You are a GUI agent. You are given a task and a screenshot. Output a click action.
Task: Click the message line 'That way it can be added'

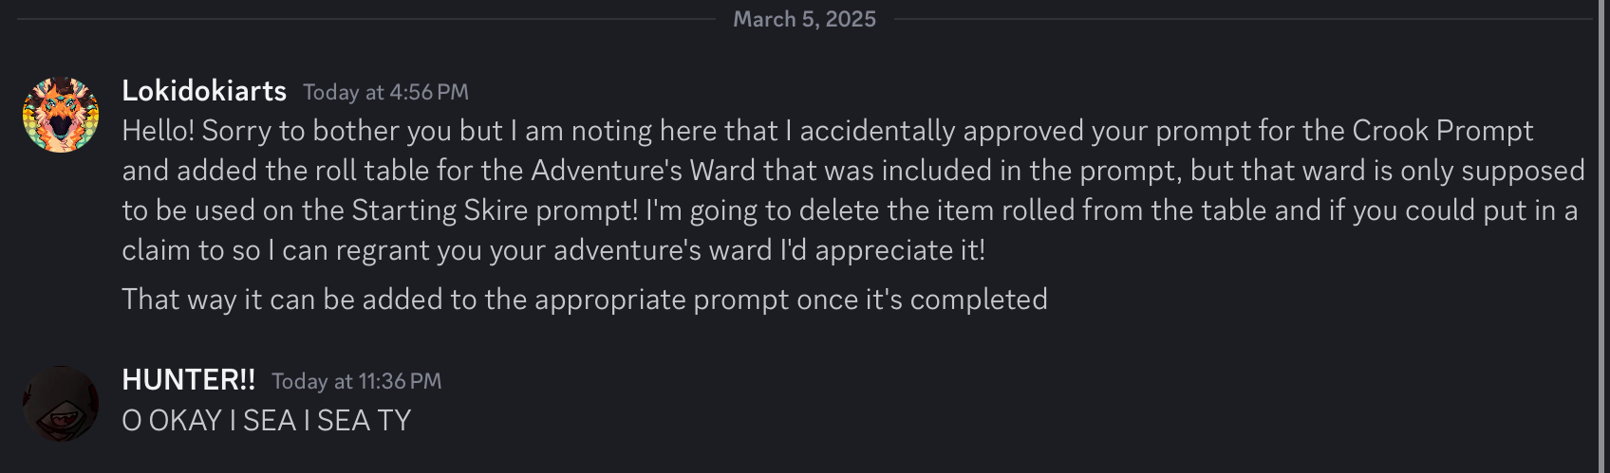click(x=585, y=299)
